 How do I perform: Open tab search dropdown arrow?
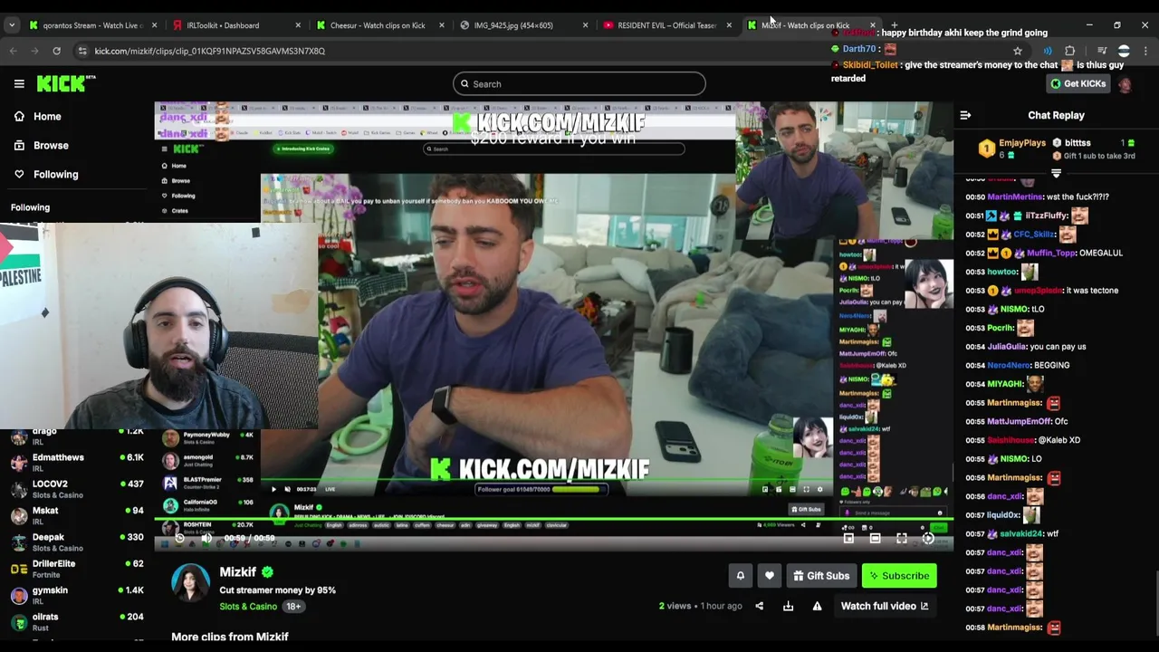tap(12, 25)
